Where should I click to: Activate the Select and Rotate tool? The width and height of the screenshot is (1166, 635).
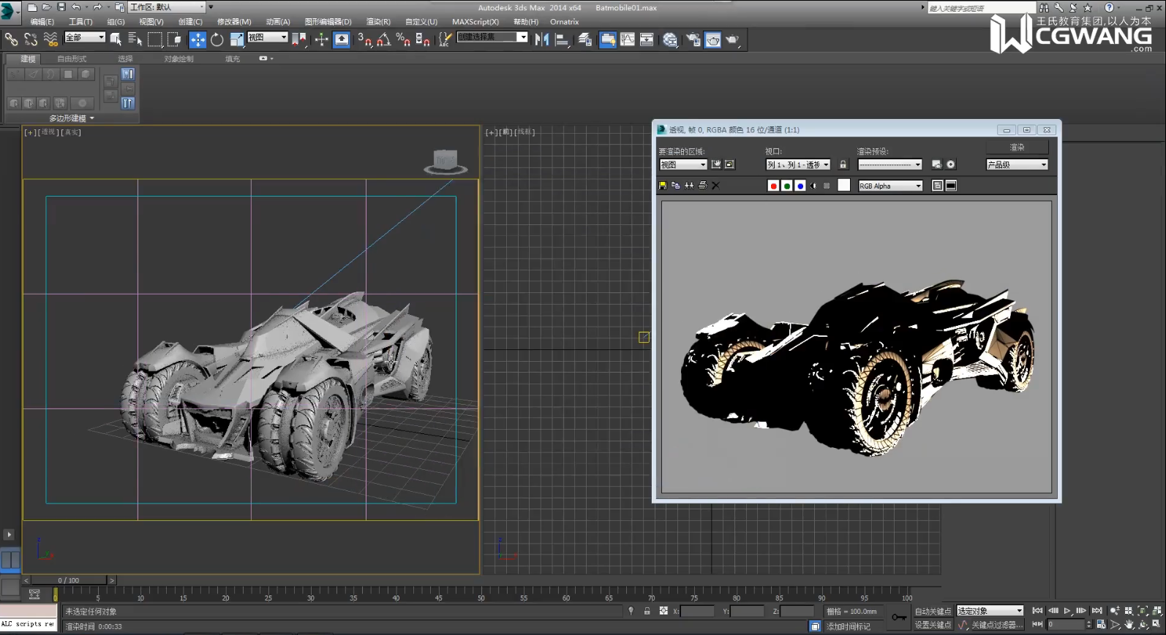[217, 39]
